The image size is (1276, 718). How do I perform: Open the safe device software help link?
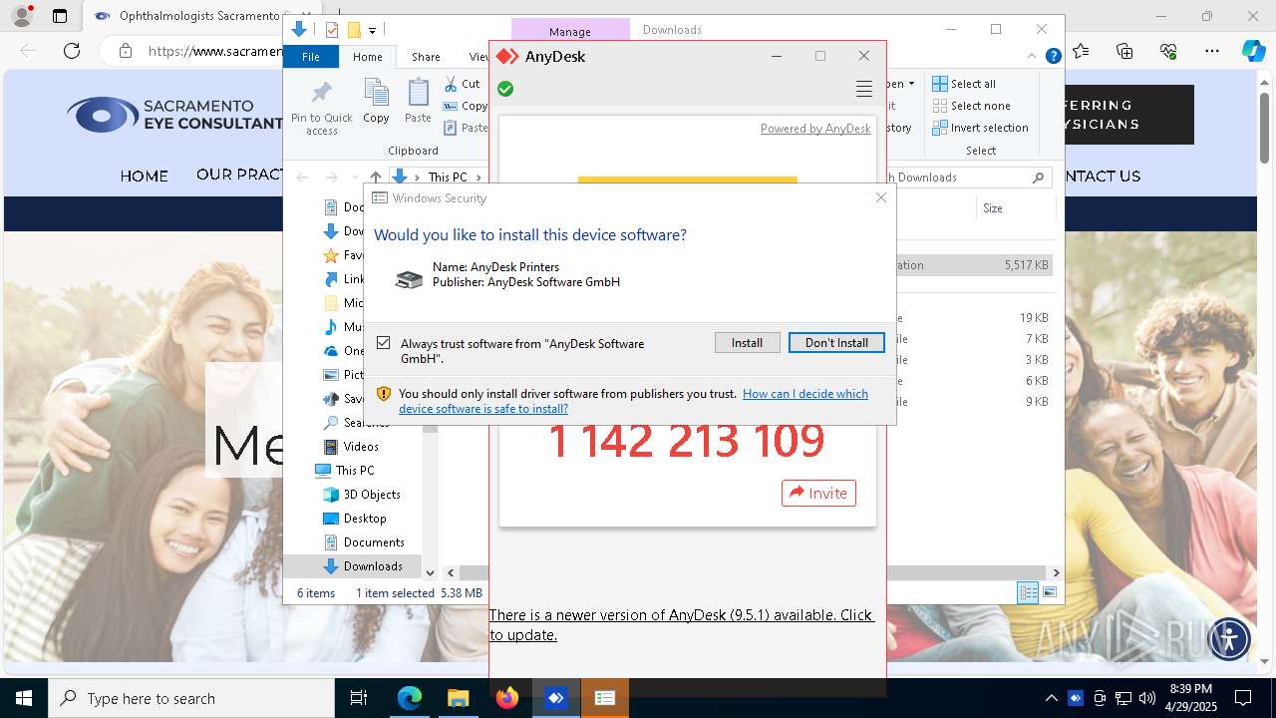point(633,401)
